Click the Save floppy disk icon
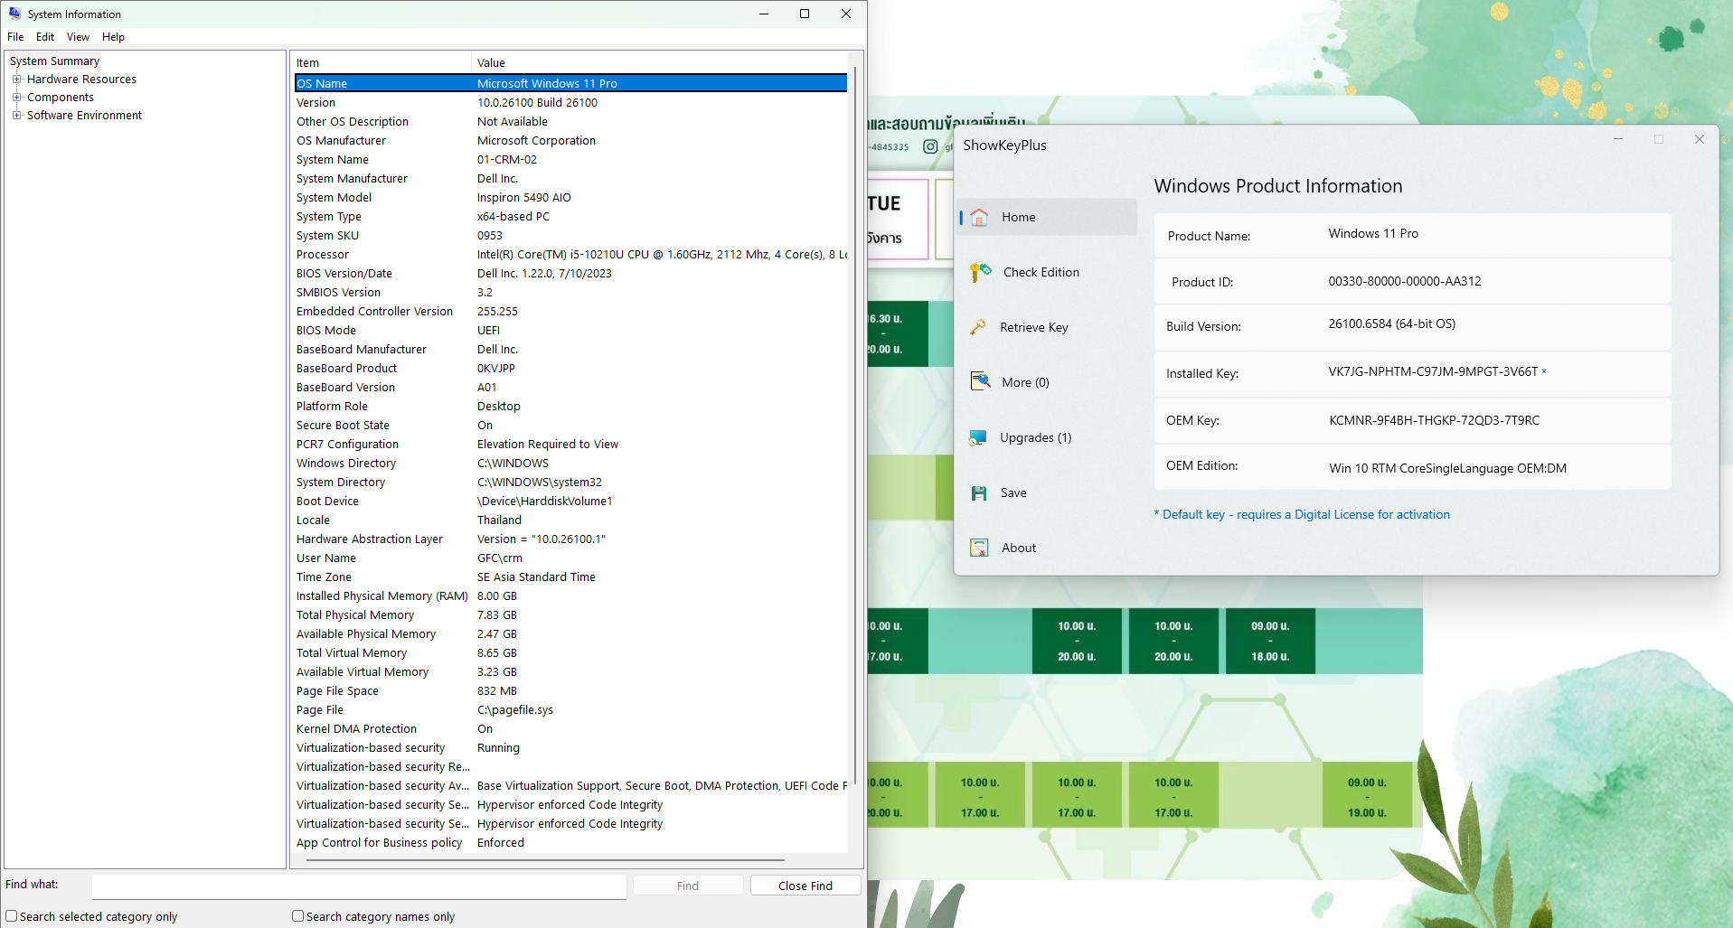Screen dimensions: 1733x928 pyautogui.click(x=979, y=493)
